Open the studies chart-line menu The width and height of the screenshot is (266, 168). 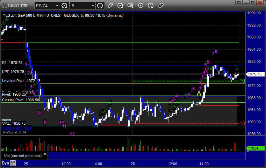tap(120, 6)
